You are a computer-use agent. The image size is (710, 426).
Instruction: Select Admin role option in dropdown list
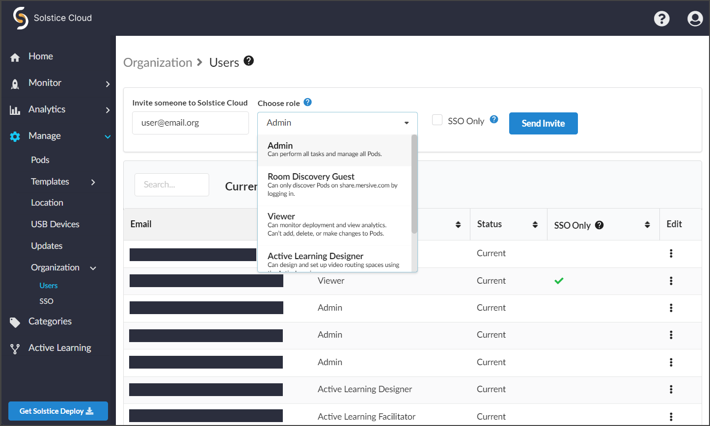pyautogui.click(x=334, y=150)
